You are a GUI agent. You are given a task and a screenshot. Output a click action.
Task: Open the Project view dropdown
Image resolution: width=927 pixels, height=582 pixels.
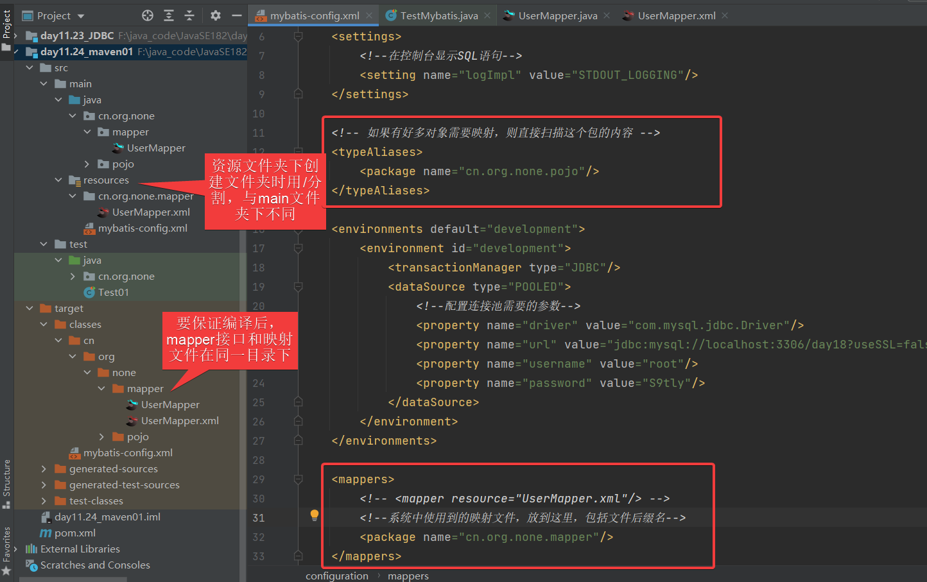pyautogui.click(x=81, y=16)
